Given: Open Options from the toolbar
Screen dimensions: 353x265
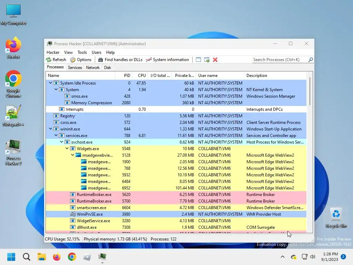Looking at the screenshot, I should coord(81,60).
